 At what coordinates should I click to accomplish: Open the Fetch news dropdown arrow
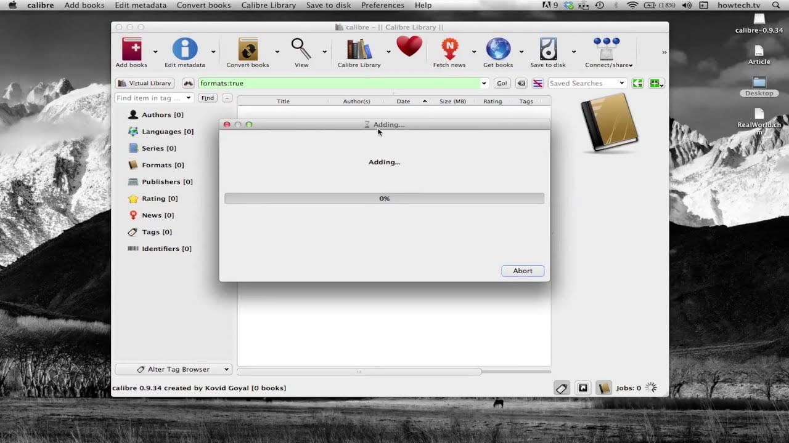(x=474, y=52)
